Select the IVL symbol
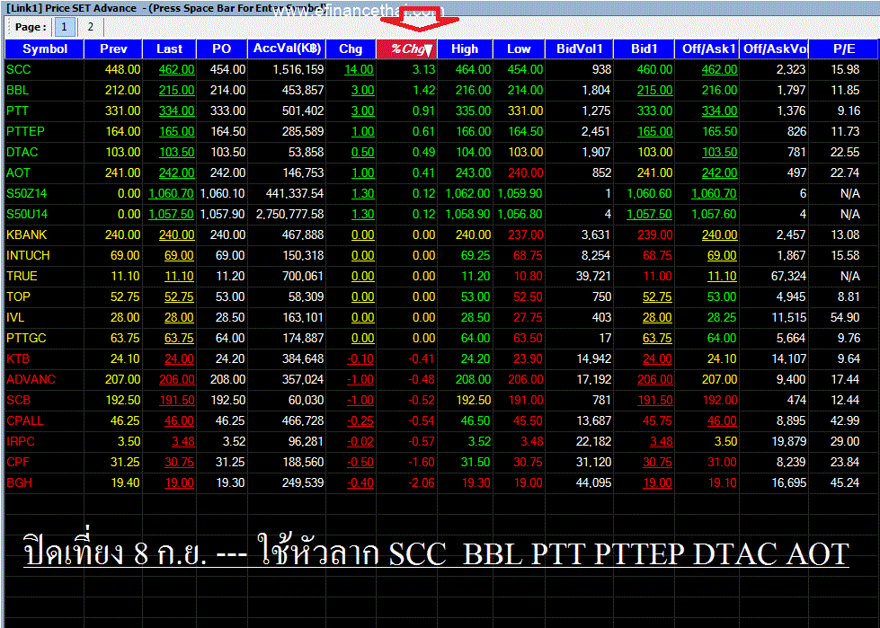Image resolution: width=880 pixels, height=628 pixels. [x=15, y=318]
